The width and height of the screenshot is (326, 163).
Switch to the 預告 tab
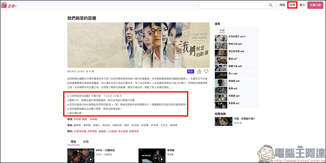73,142
